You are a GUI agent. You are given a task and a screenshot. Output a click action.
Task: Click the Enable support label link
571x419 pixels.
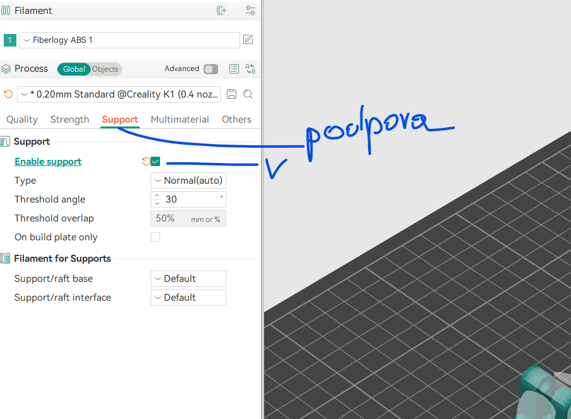[x=48, y=162]
